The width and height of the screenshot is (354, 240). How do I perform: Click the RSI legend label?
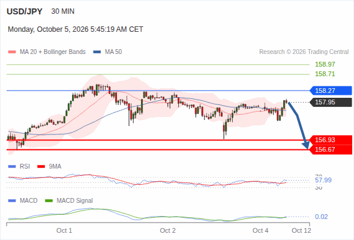[25, 167]
